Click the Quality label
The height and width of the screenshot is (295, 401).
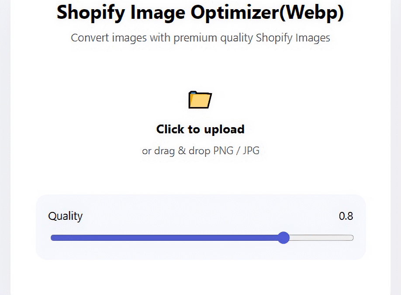click(65, 216)
